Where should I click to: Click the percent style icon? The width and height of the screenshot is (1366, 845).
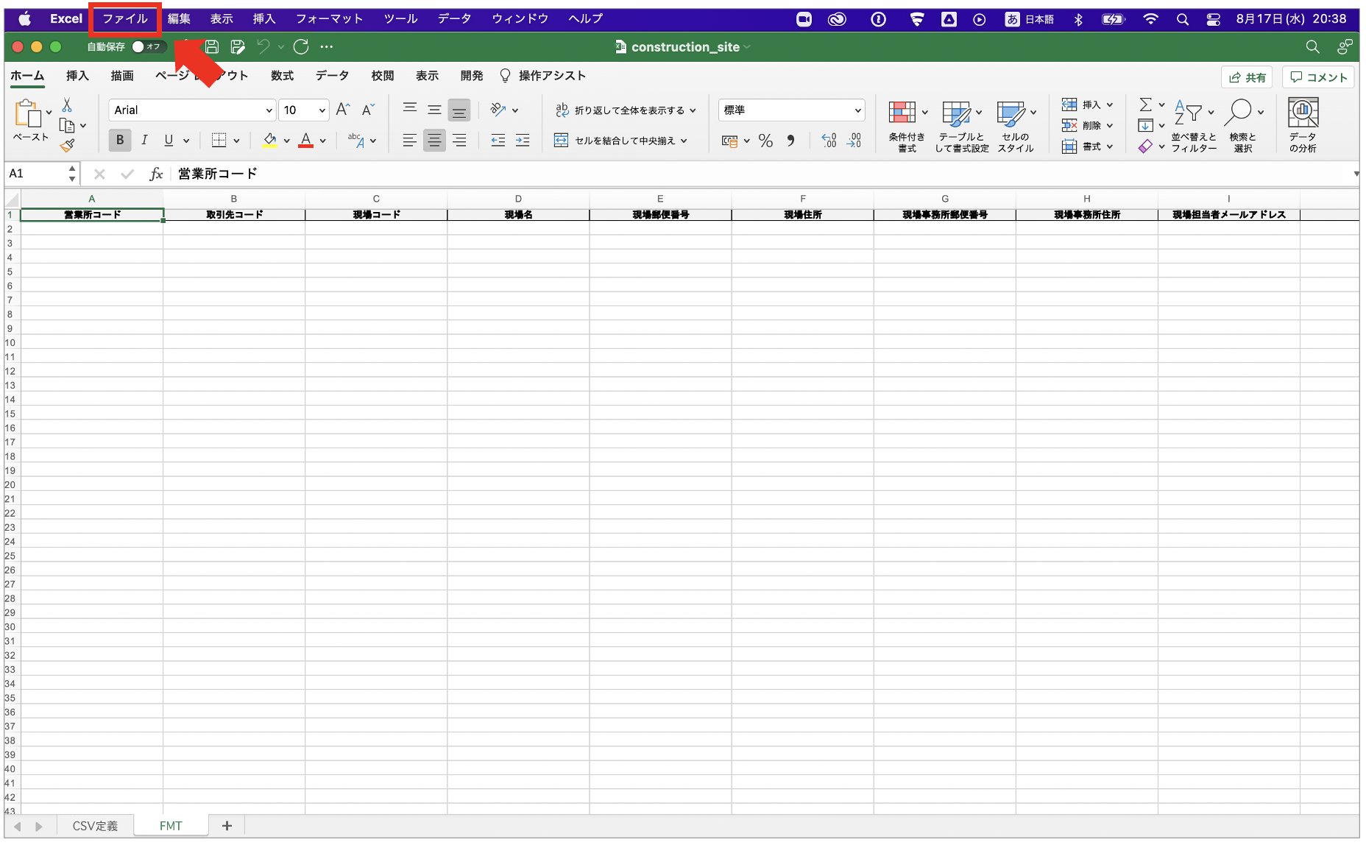tap(765, 141)
